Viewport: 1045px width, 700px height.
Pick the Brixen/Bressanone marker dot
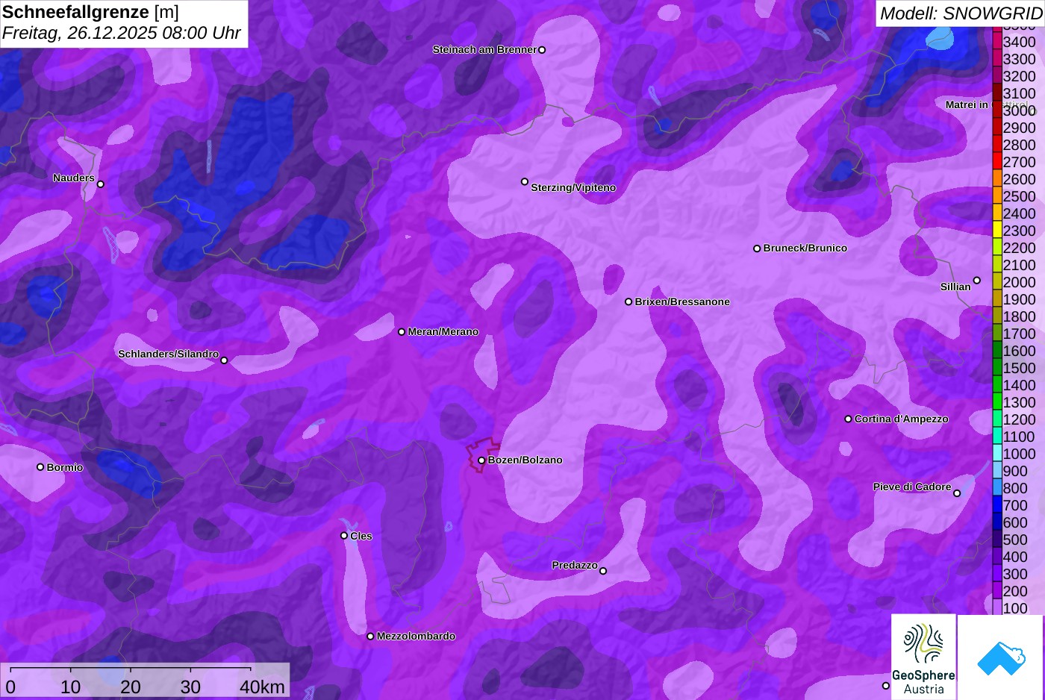click(x=628, y=302)
